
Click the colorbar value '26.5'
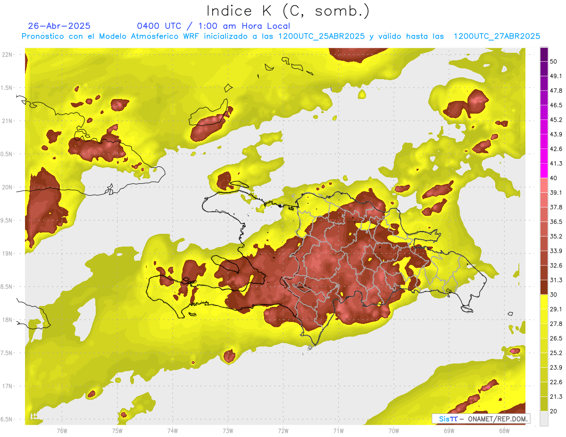pyautogui.click(x=556, y=338)
